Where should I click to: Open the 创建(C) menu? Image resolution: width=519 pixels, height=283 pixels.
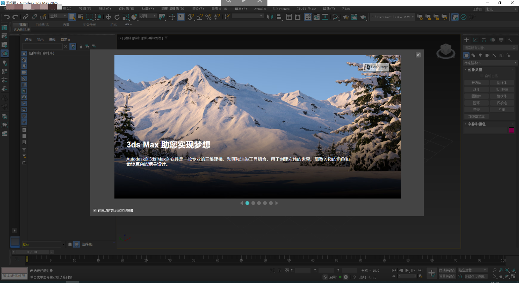[105, 9]
